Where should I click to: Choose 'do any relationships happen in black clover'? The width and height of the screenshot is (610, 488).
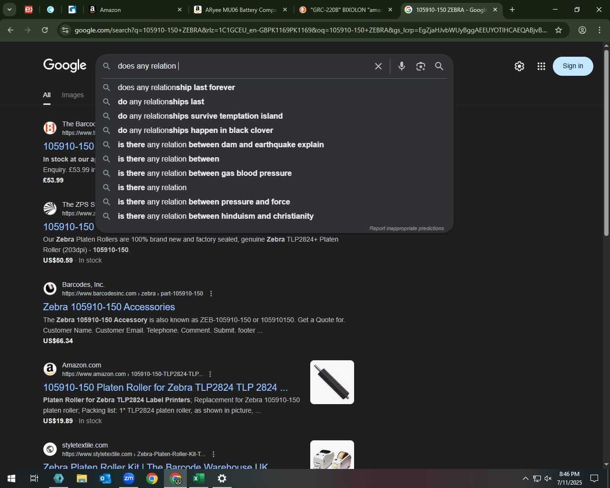pos(274,131)
